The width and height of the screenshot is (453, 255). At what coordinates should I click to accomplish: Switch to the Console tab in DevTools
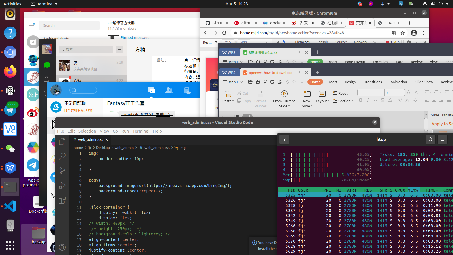[x=322, y=42]
